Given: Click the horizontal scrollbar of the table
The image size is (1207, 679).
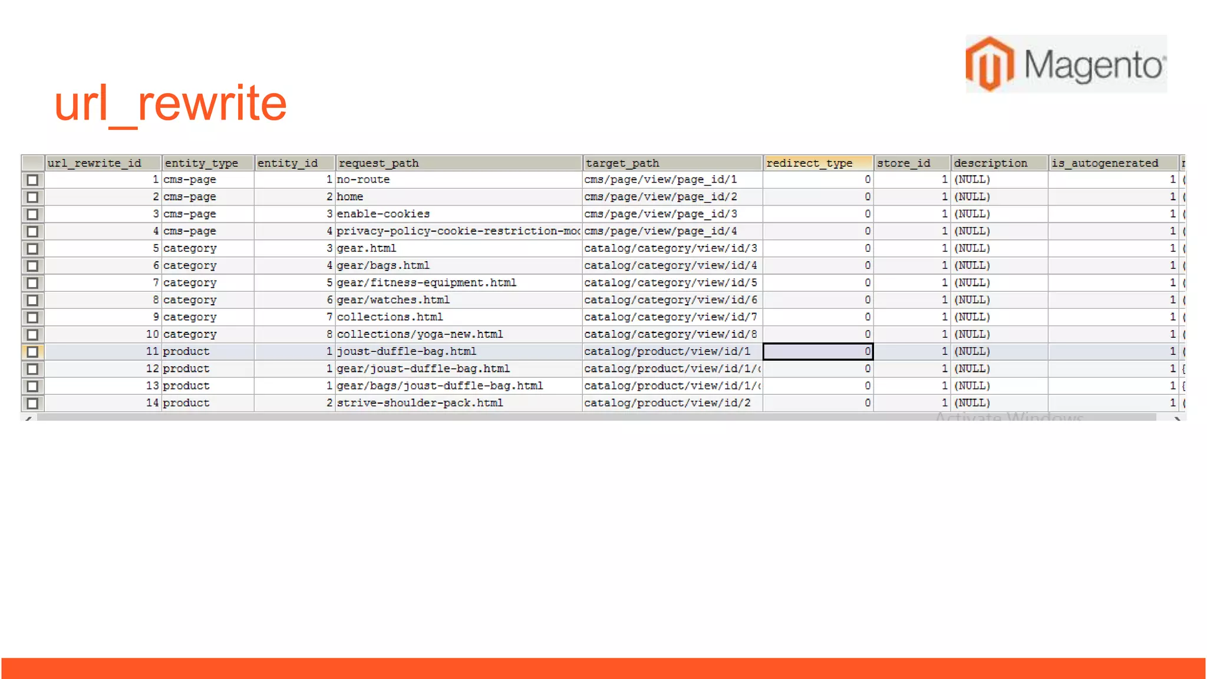Looking at the screenshot, I should 596,417.
